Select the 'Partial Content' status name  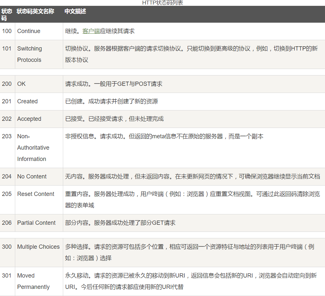[x=36, y=223]
